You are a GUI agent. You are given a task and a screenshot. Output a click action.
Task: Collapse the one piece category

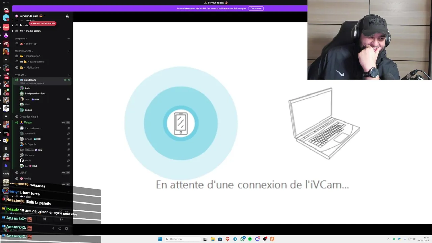pyautogui.click(x=21, y=38)
